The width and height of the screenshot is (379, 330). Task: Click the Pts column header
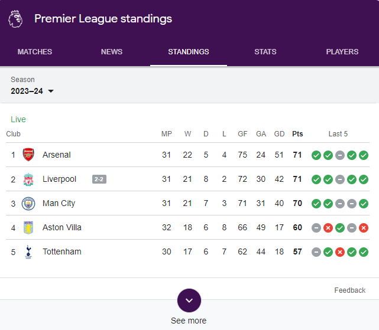tap(297, 134)
